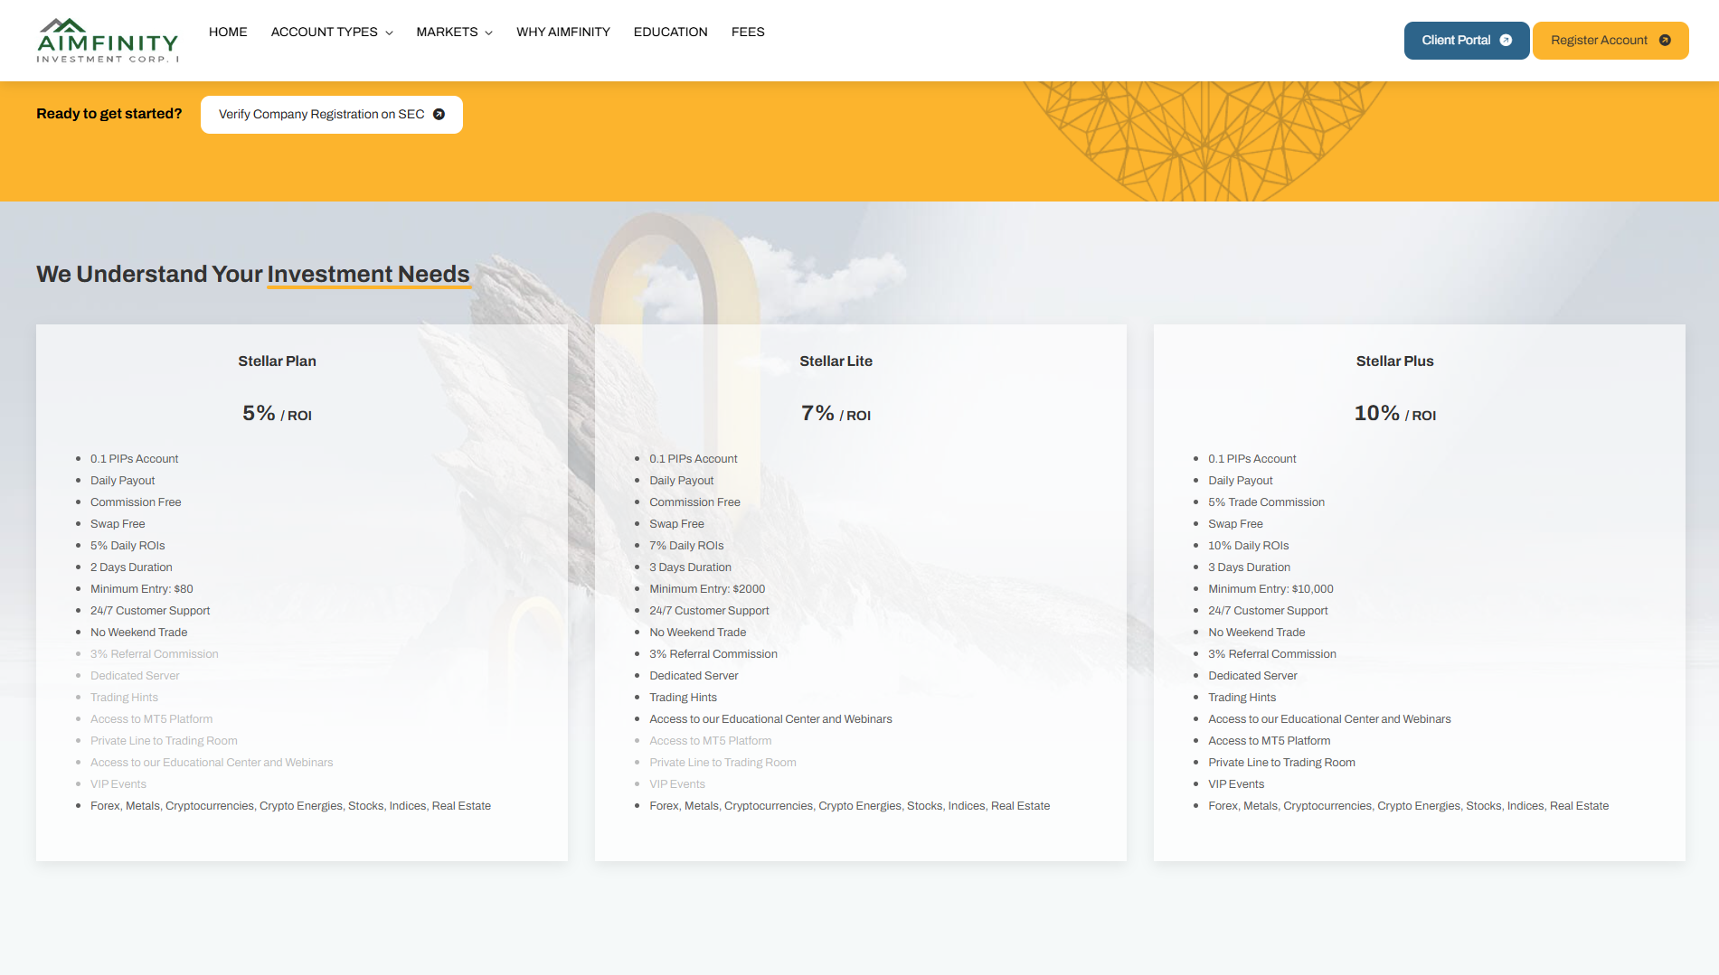The image size is (1719, 975).
Task: Click 'Minimum Entry: $2000' in Stellar Lite
Action: tap(707, 589)
